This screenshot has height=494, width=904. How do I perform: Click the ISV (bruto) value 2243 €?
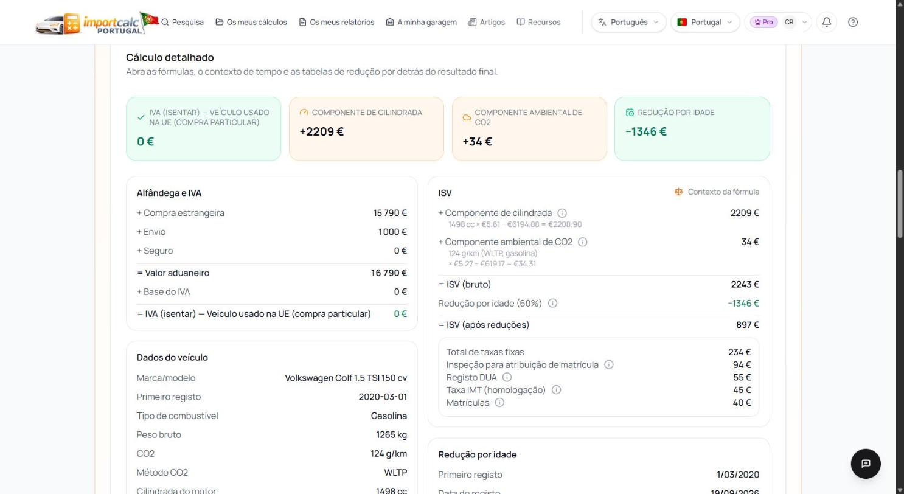745,285
